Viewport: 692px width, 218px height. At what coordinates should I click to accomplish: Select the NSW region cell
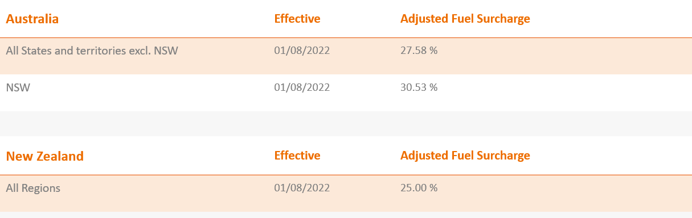tap(18, 87)
